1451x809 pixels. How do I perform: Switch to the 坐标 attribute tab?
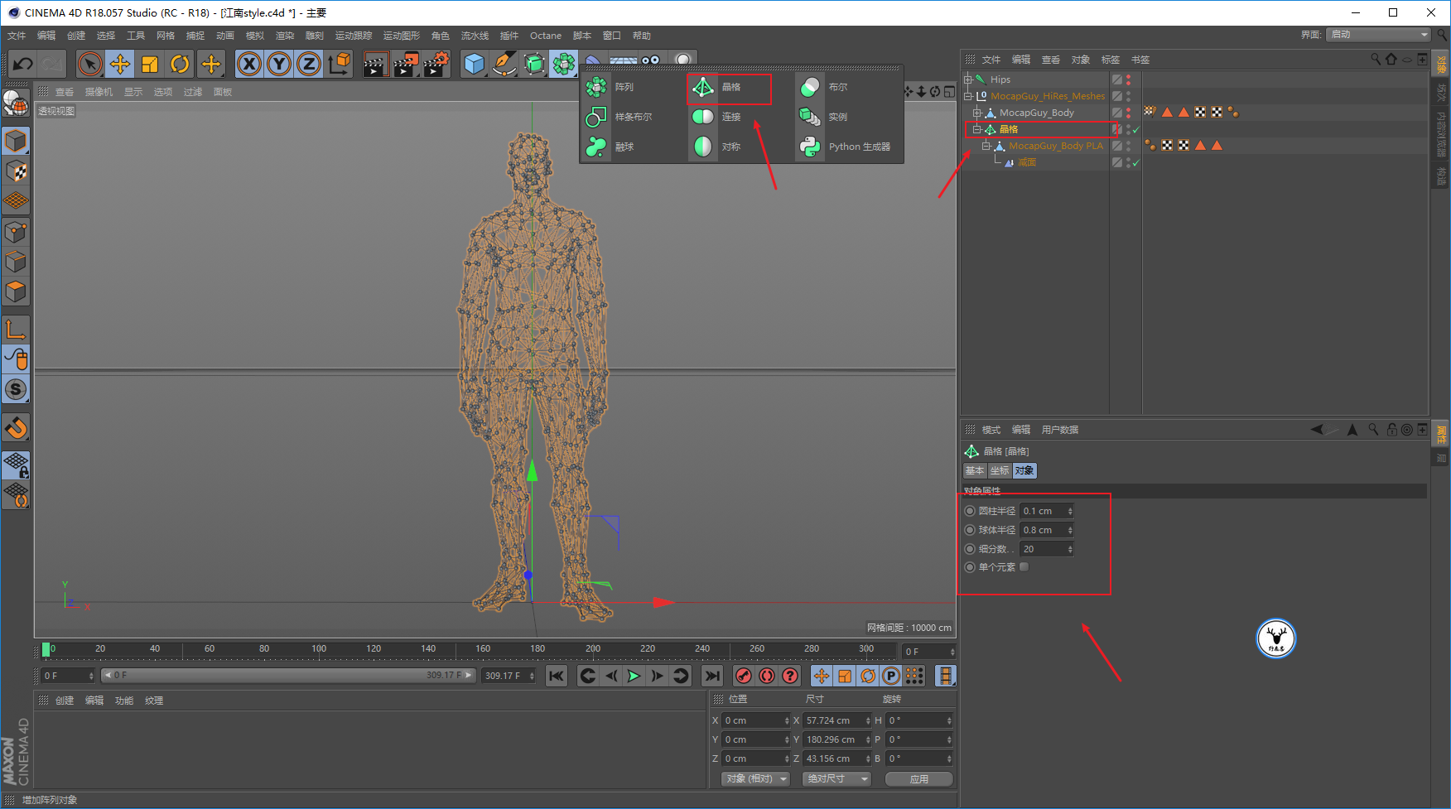pyautogui.click(x=1000, y=470)
